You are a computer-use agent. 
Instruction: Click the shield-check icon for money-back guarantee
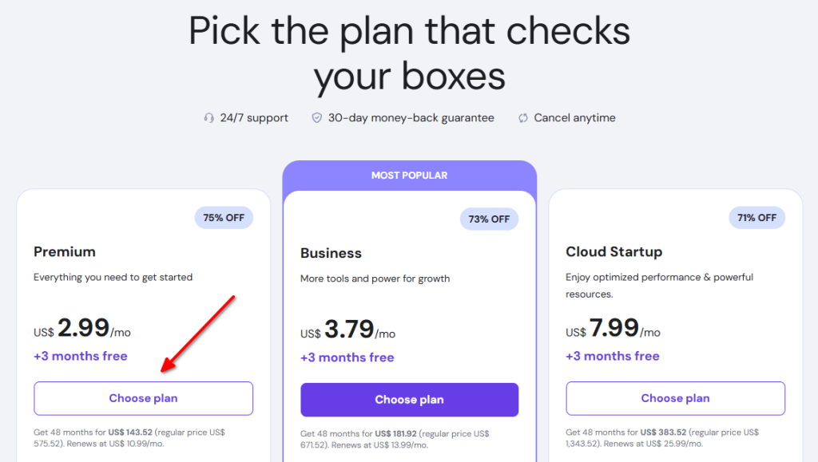(x=316, y=116)
